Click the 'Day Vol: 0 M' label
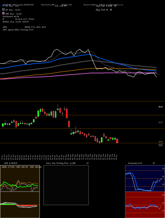Screen dimensions: 165x218 coord(104,10)
